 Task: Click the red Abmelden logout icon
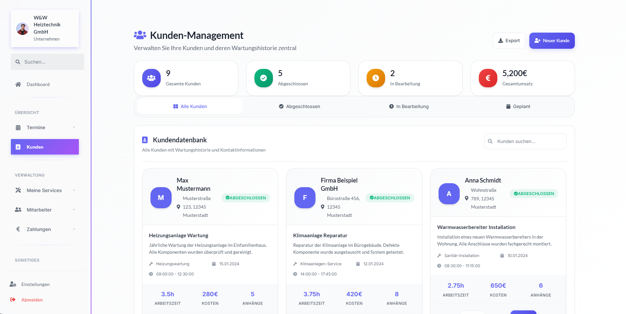pyautogui.click(x=13, y=300)
